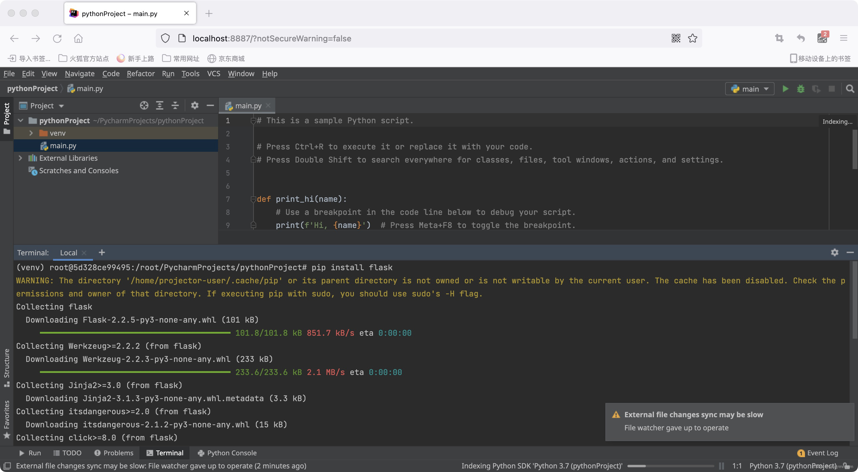Click the Debug bug icon
Image resolution: width=858 pixels, height=472 pixels.
click(801, 89)
